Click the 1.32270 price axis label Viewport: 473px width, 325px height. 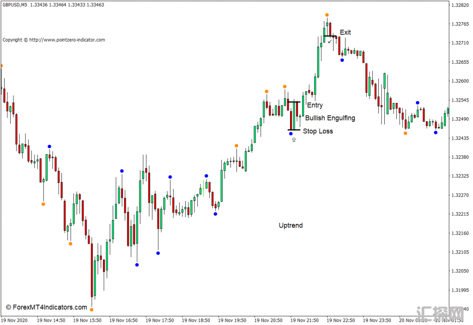460,195
